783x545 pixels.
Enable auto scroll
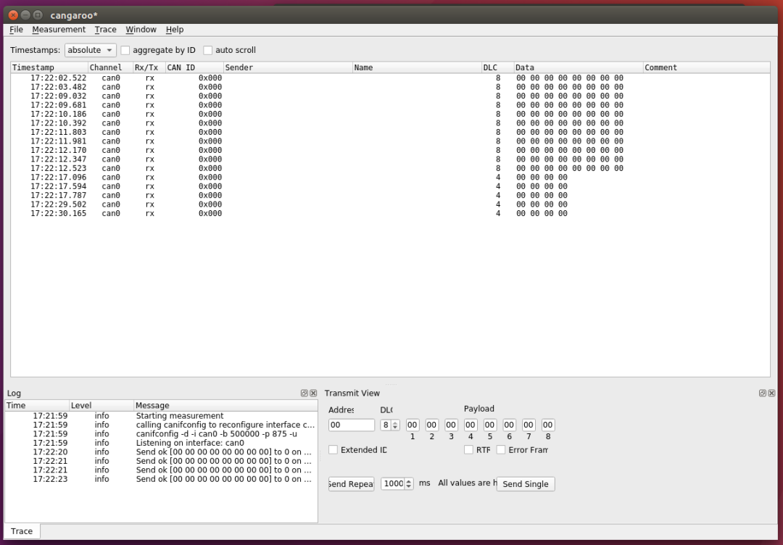click(x=208, y=50)
